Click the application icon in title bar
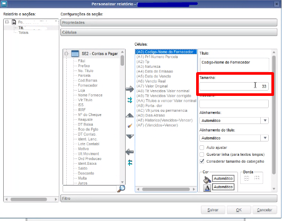282x221 pixels. 4,4
